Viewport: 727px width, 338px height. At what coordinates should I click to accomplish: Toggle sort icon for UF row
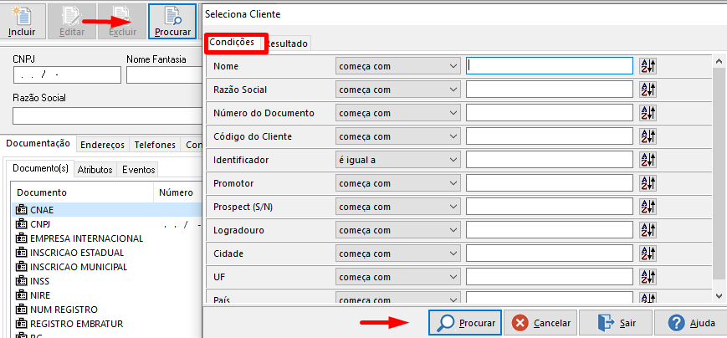click(648, 277)
